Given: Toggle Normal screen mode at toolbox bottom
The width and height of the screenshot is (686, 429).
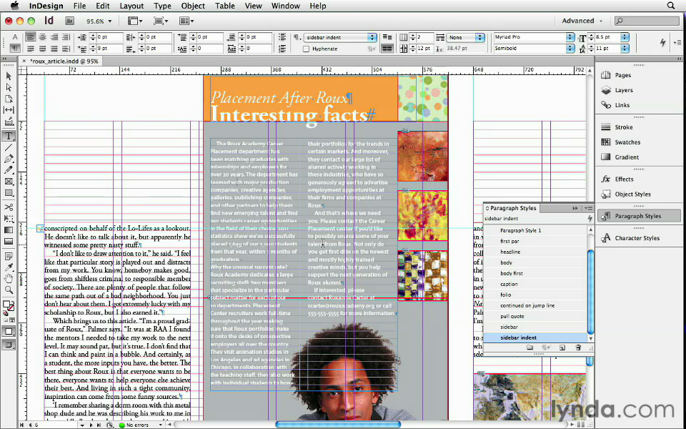Looking at the screenshot, I should [x=9, y=332].
